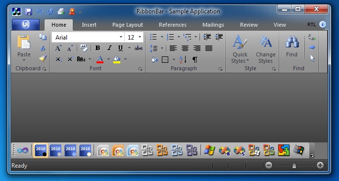Image resolution: width=339 pixels, height=181 pixels.
Task: Expand the Bullets list dropdown arrow
Action: point(162,37)
